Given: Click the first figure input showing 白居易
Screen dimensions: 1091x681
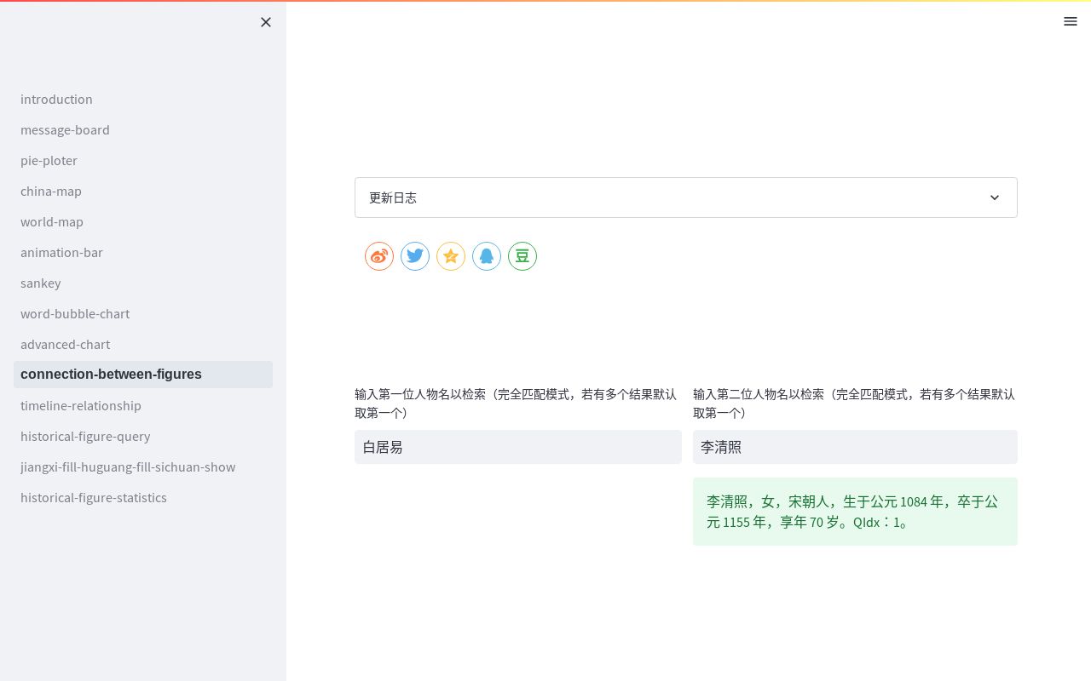Looking at the screenshot, I should coord(518,447).
